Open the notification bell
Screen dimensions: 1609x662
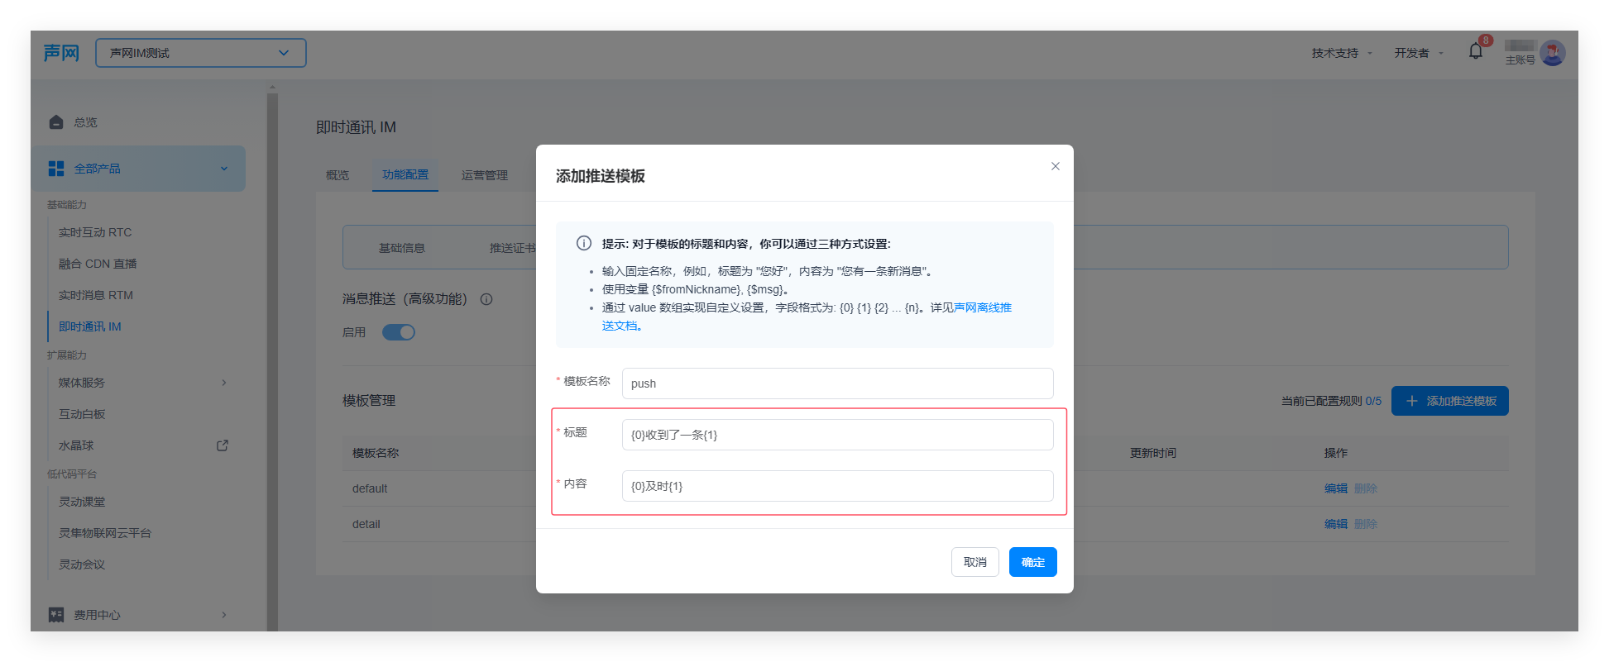coord(1476,51)
